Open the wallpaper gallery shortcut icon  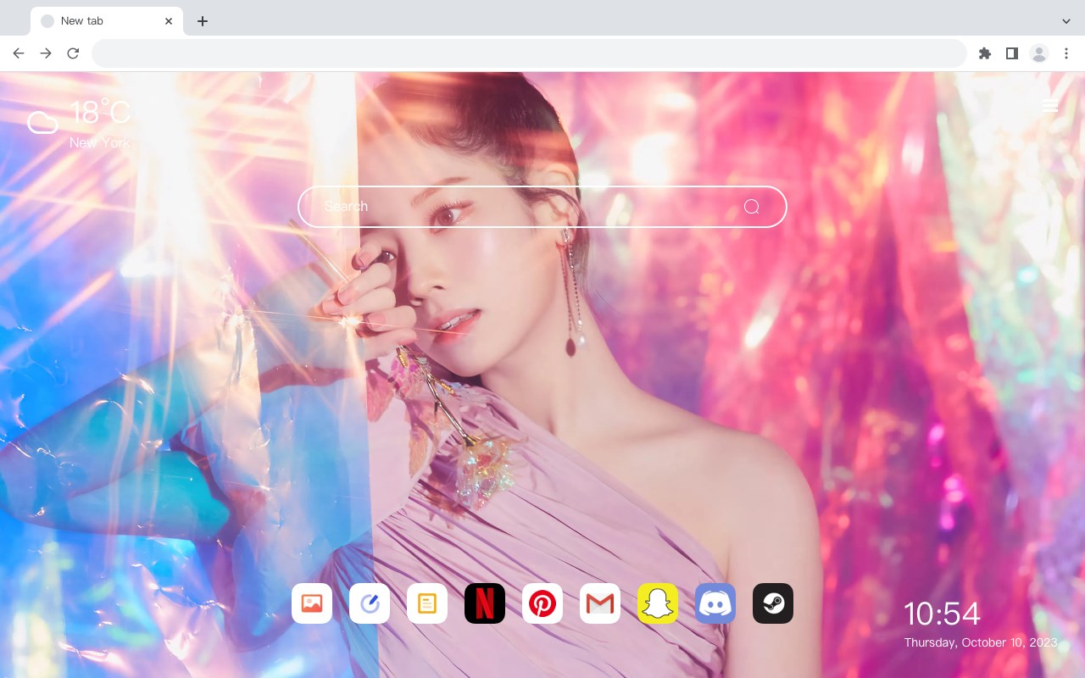click(x=312, y=603)
